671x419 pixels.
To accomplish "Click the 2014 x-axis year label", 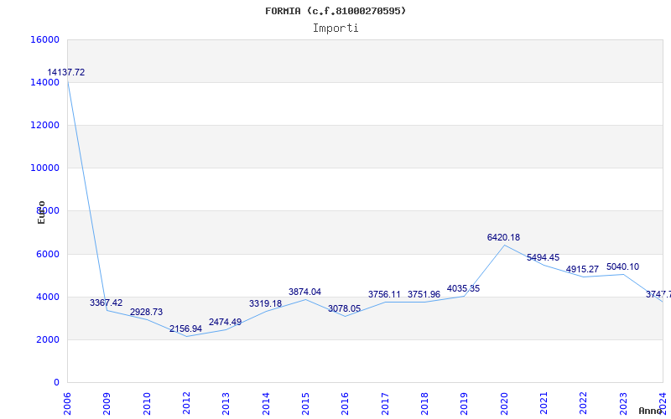I will coord(266,404).
